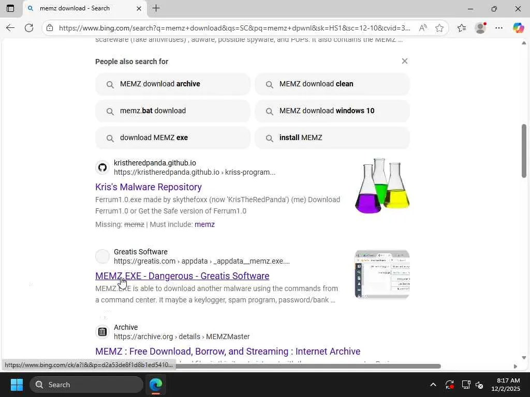Click scroll down arrow of page
Image resolution: width=530 pixels, height=397 pixels.
tap(524, 358)
